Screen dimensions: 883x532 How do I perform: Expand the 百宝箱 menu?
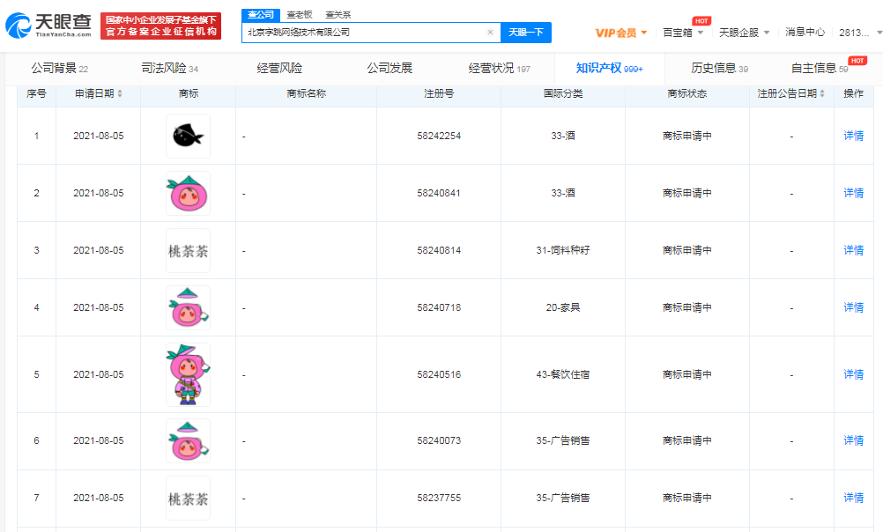pos(683,33)
